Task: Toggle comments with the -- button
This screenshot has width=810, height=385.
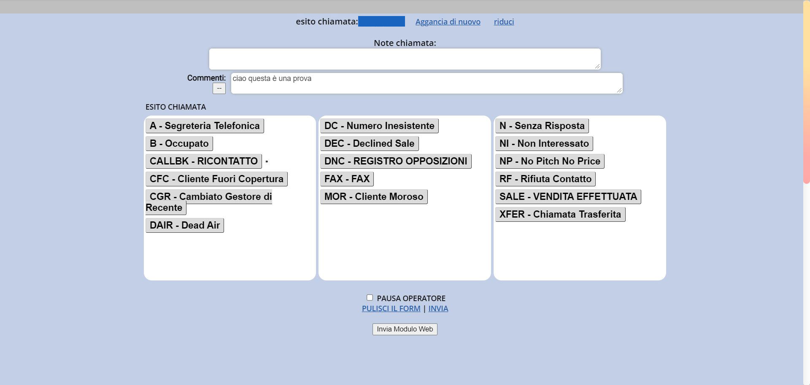Action: point(219,89)
